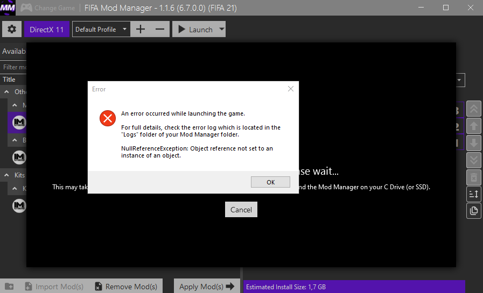Open the settings gear button

pos(12,29)
